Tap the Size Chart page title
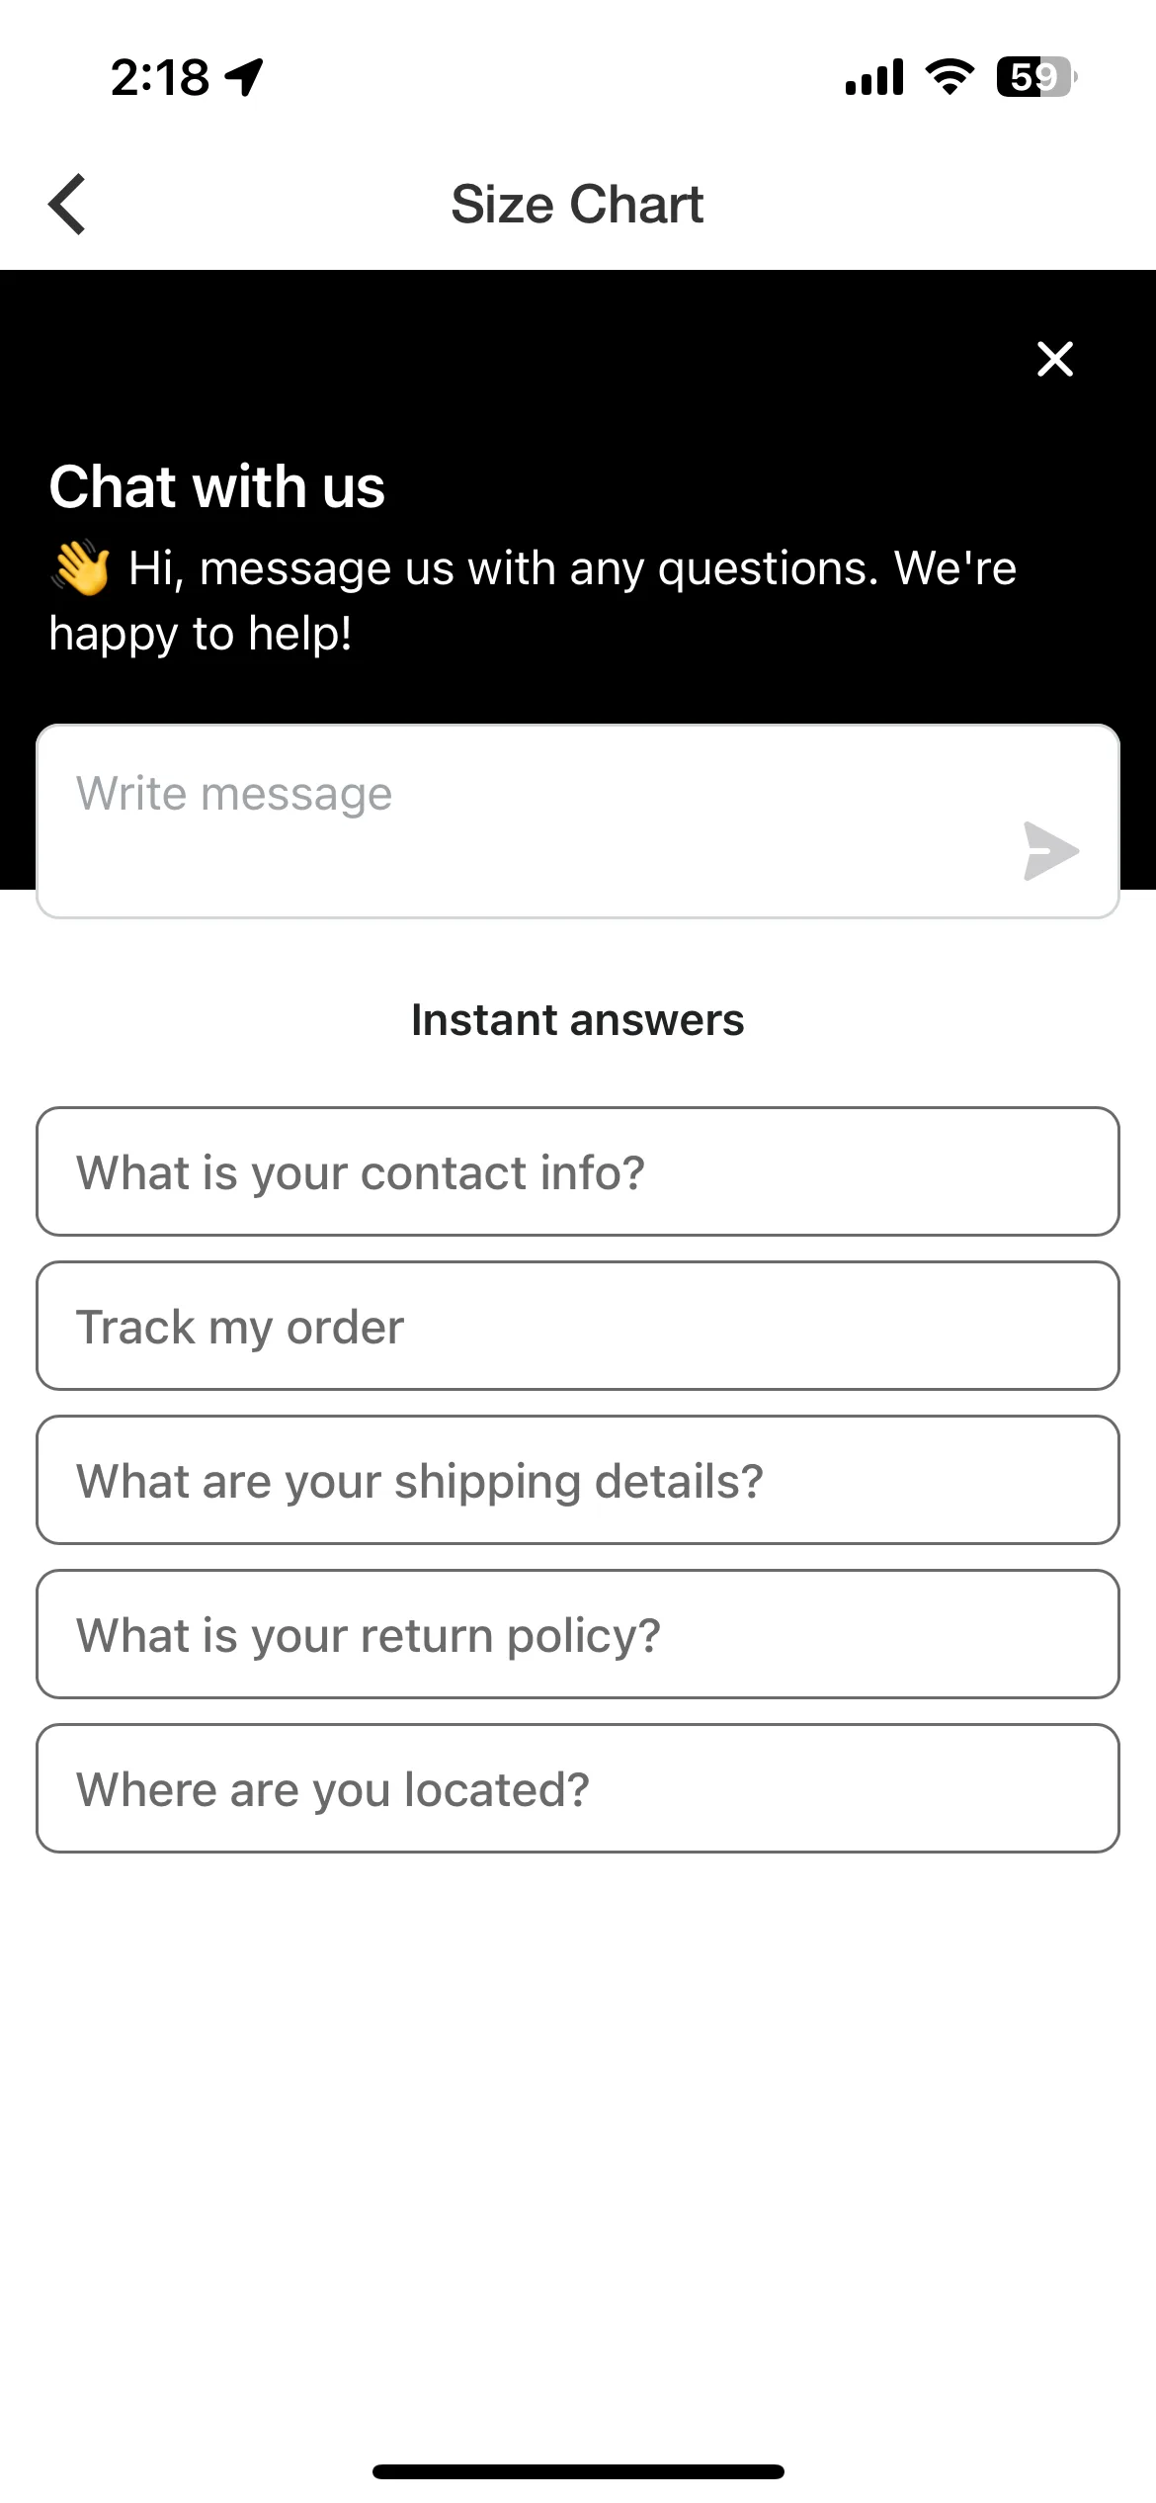The height and width of the screenshot is (2503, 1156). pyautogui.click(x=577, y=205)
